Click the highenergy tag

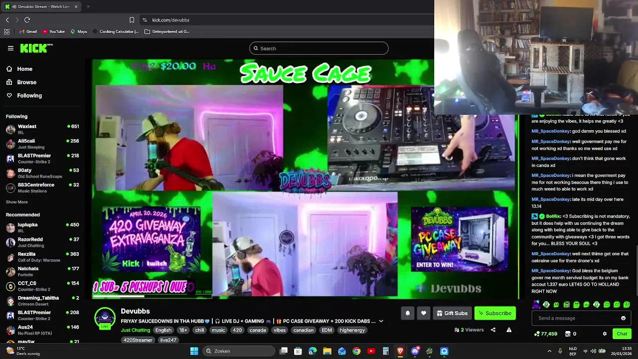tap(352, 330)
